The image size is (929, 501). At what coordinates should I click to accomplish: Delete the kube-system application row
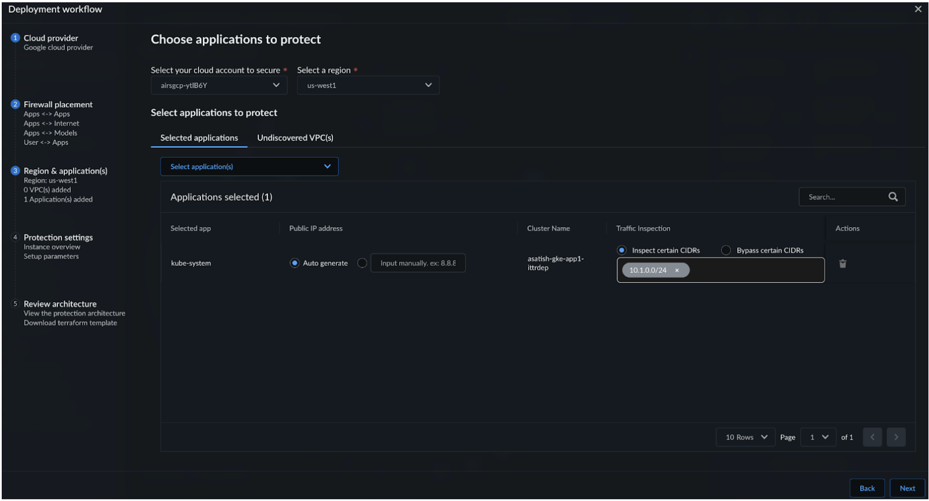842,264
